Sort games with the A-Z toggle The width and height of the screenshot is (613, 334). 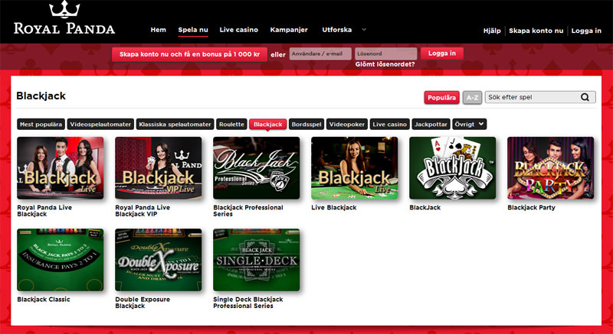pos(472,98)
